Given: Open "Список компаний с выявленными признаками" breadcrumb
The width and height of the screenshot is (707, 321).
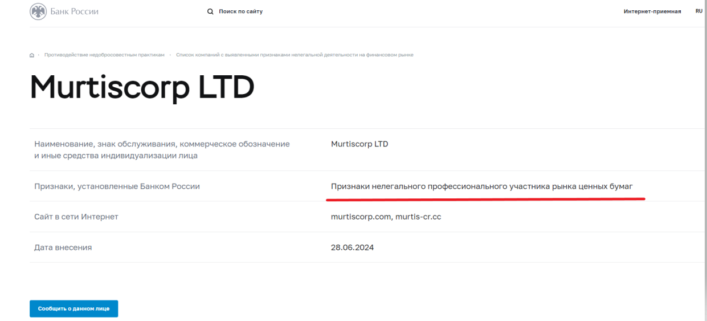Looking at the screenshot, I should click(295, 55).
